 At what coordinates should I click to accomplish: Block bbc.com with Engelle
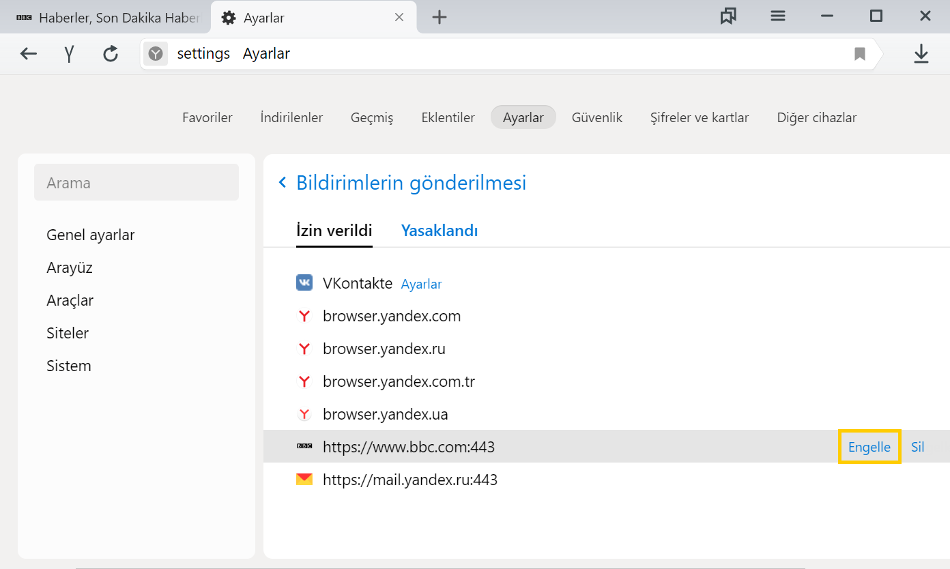869,447
